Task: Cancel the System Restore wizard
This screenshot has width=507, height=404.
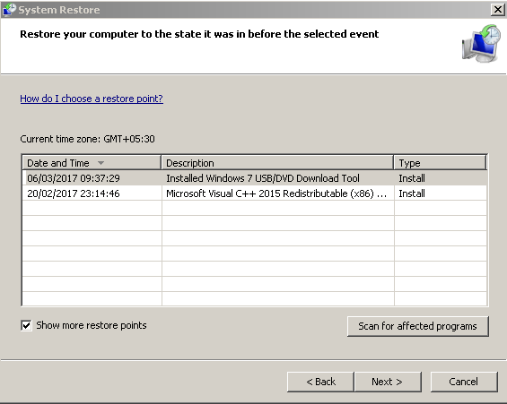Action: point(464,382)
